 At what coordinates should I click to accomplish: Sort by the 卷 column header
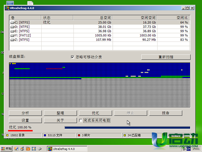coord(25,18)
